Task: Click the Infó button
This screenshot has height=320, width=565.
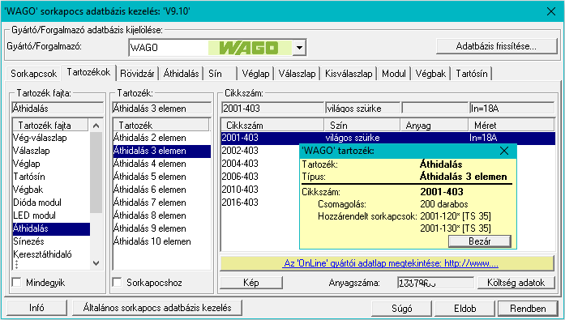Action: click(x=36, y=308)
